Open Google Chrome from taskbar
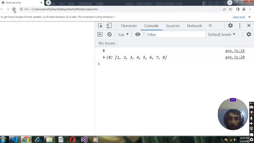This screenshot has height=143, width=254. click(x=26, y=139)
